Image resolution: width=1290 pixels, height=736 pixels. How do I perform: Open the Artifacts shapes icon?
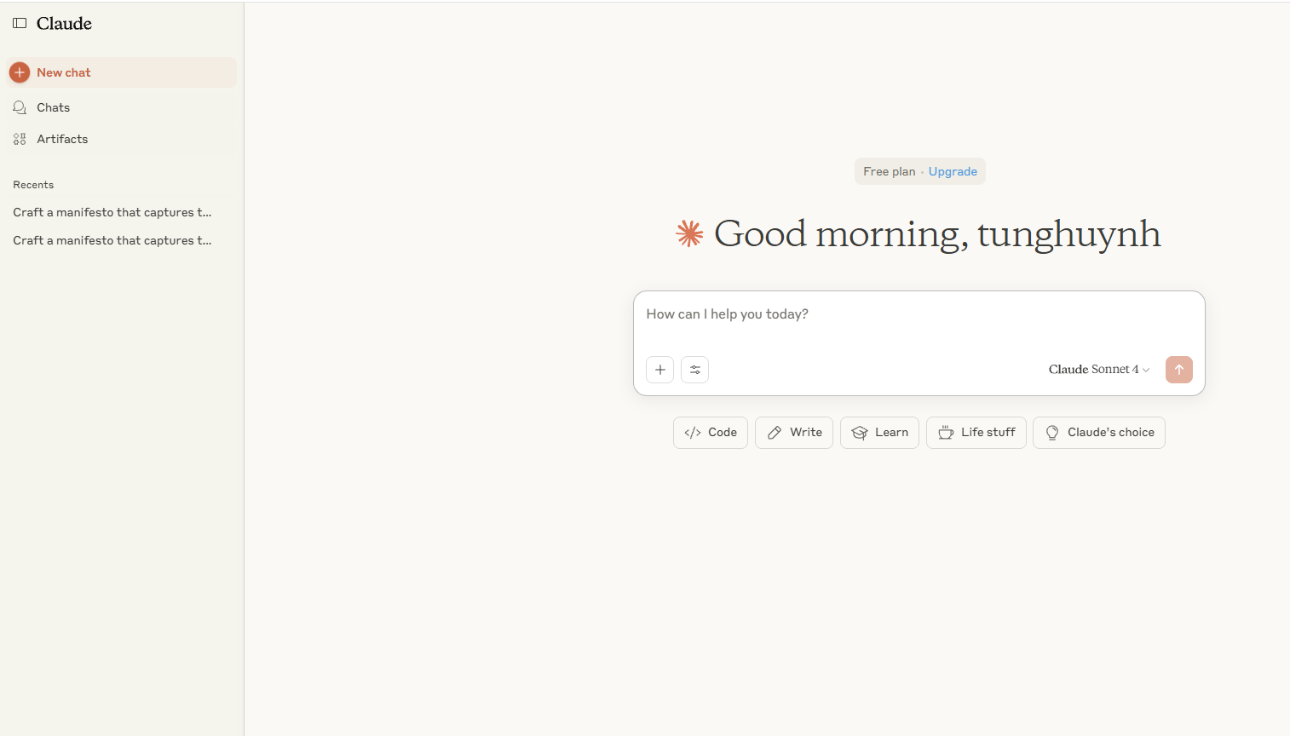(20, 139)
